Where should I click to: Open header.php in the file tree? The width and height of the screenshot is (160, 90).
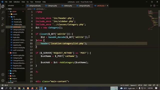(x=18, y=22)
